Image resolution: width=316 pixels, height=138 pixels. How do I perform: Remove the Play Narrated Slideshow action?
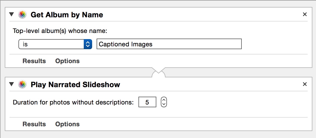click(x=305, y=84)
